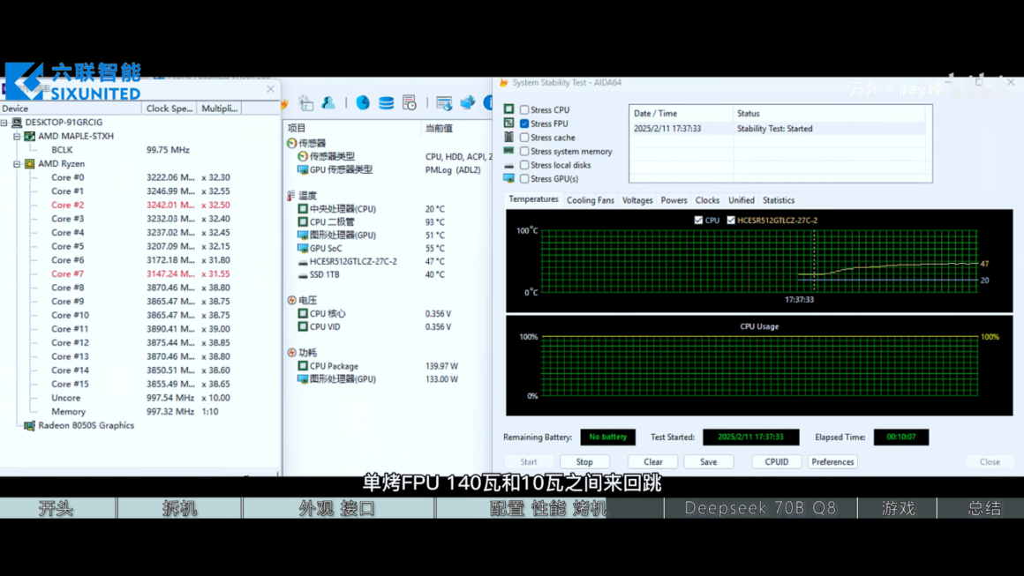Click the AMD MAPLE-STXH motherboard icon
The image size is (1024, 576).
pos(29,137)
